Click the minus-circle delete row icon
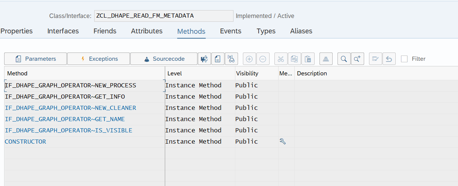 [263, 59]
